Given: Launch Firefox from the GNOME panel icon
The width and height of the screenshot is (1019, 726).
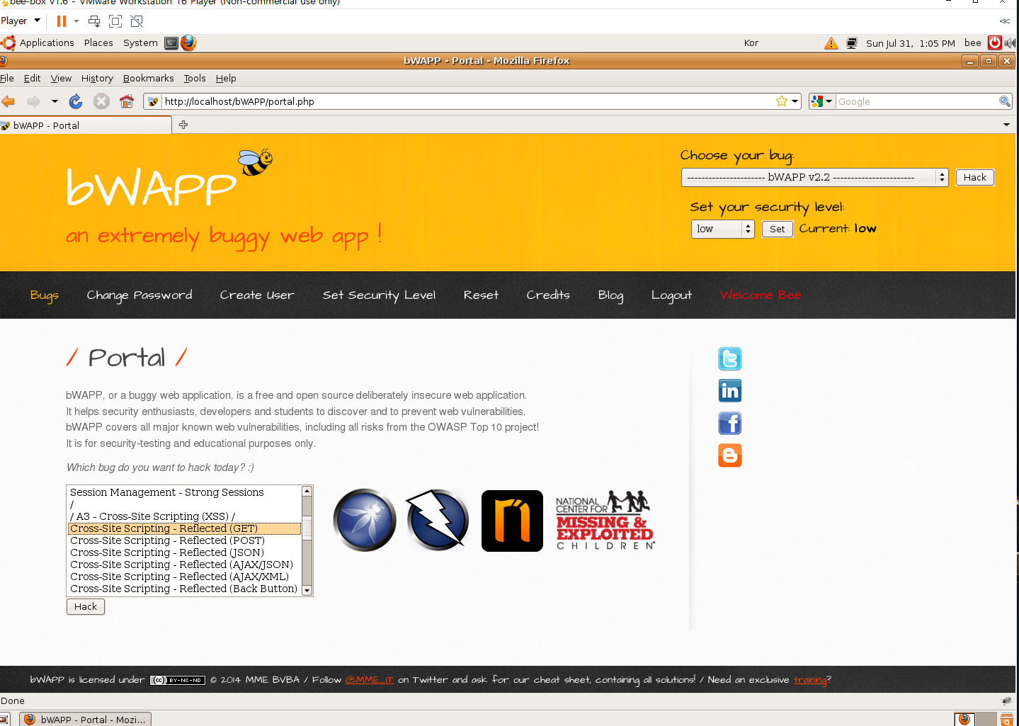Looking at the screenshot, I should pyautogui.click(x=188, y=43).
